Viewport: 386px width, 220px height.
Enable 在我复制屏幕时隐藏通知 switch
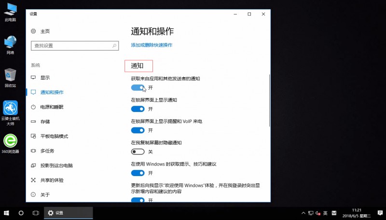pos(138,151)
